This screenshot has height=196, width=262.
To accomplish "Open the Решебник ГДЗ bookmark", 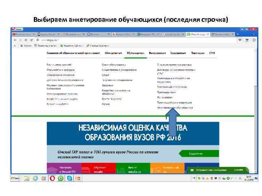I will tap(72, 46).
